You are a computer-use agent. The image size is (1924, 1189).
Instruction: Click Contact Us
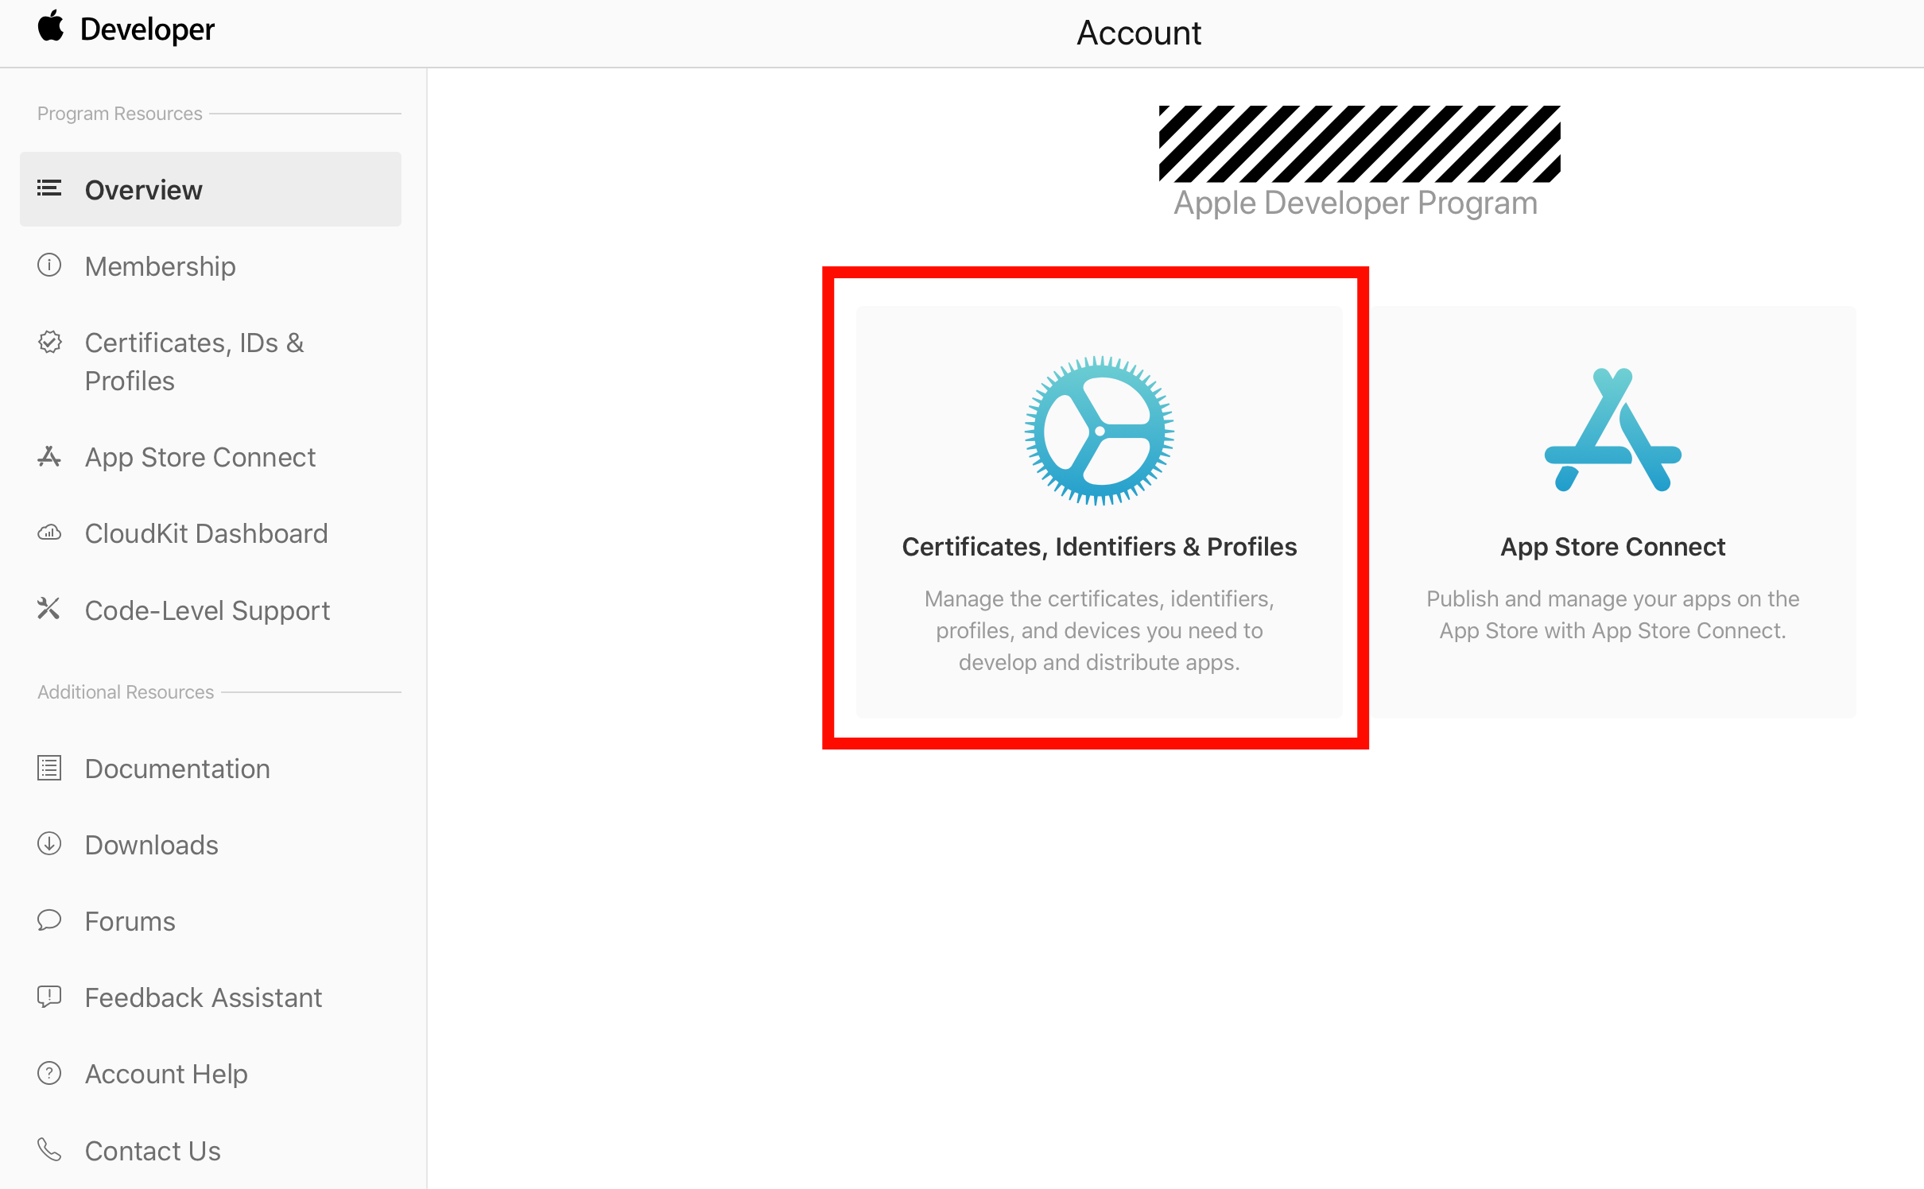[153, 1151]
